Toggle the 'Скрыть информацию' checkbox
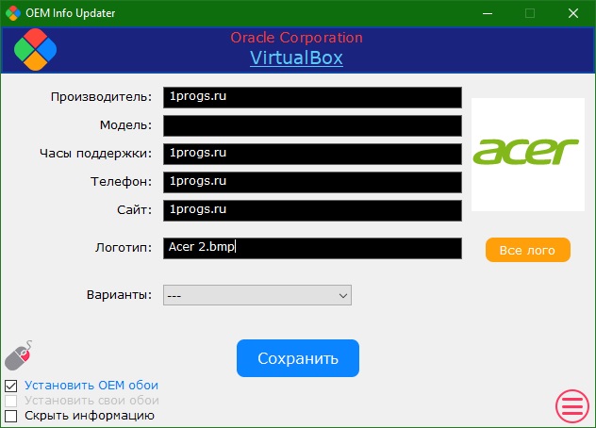The image size is (596, 428). click(x=11, y=416)
